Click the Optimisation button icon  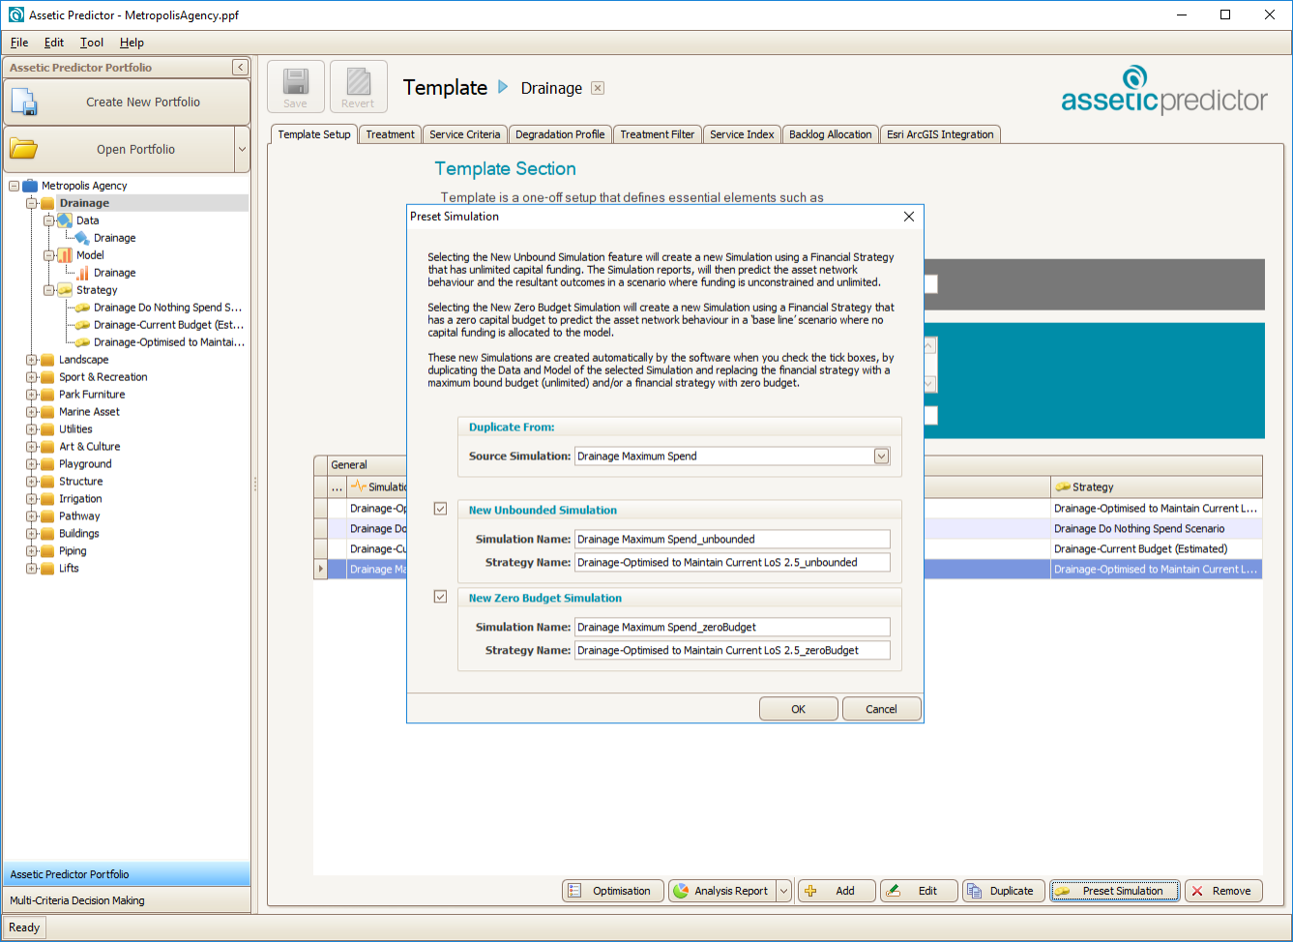click(575, 891)
